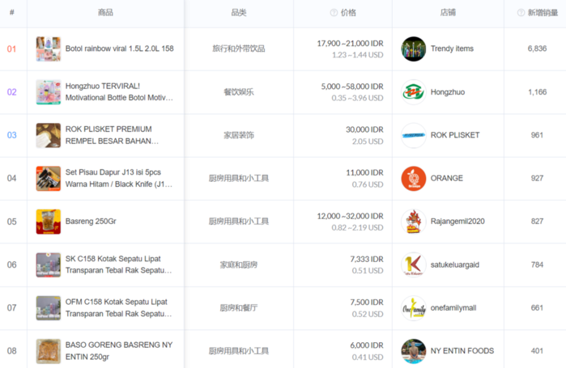Open Set Pisau Dapur J13 product thumbnail
The width and height of the screenshot is (566, 368).
(x=49, y=179)
